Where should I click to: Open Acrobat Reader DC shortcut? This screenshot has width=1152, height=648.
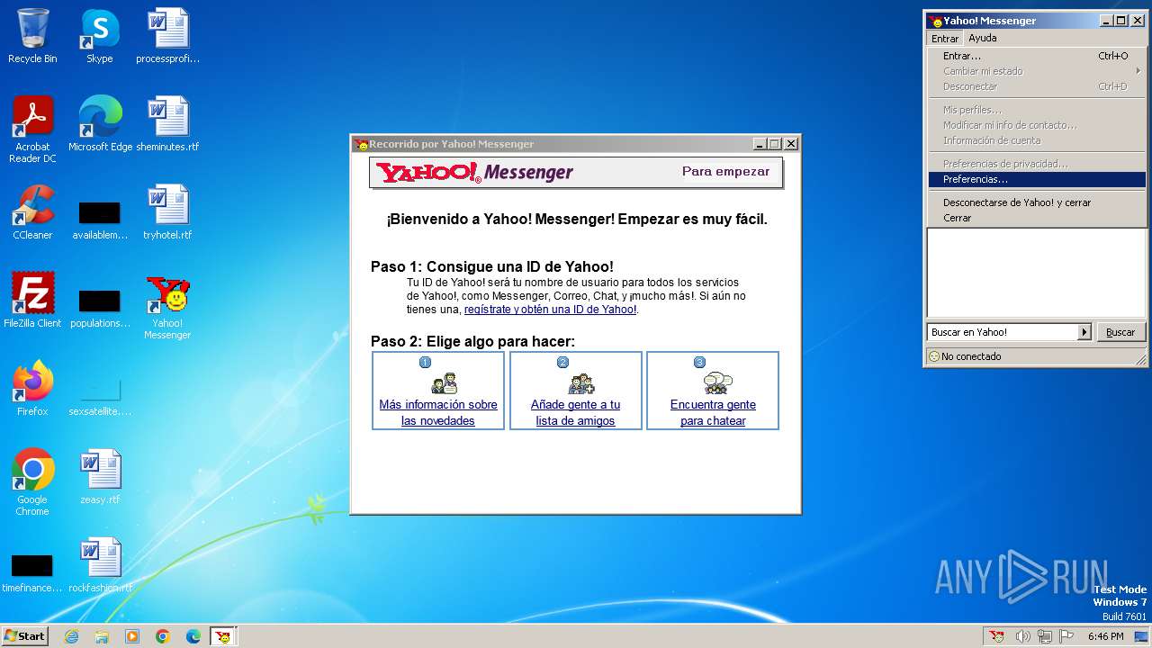point(32,130)
